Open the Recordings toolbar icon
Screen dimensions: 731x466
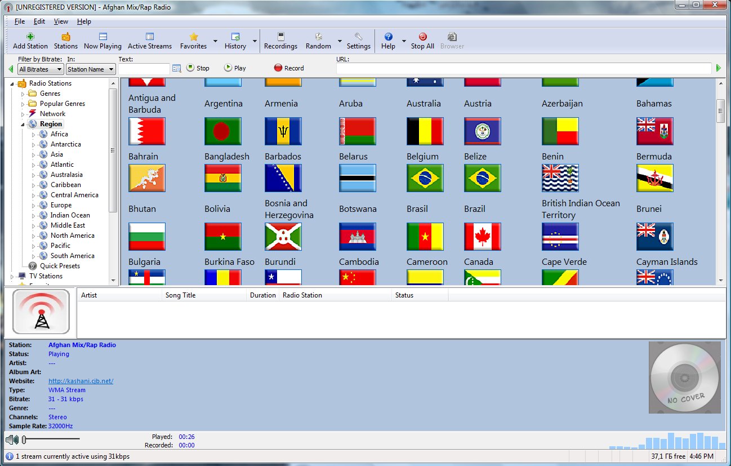[x=280, y=37]
